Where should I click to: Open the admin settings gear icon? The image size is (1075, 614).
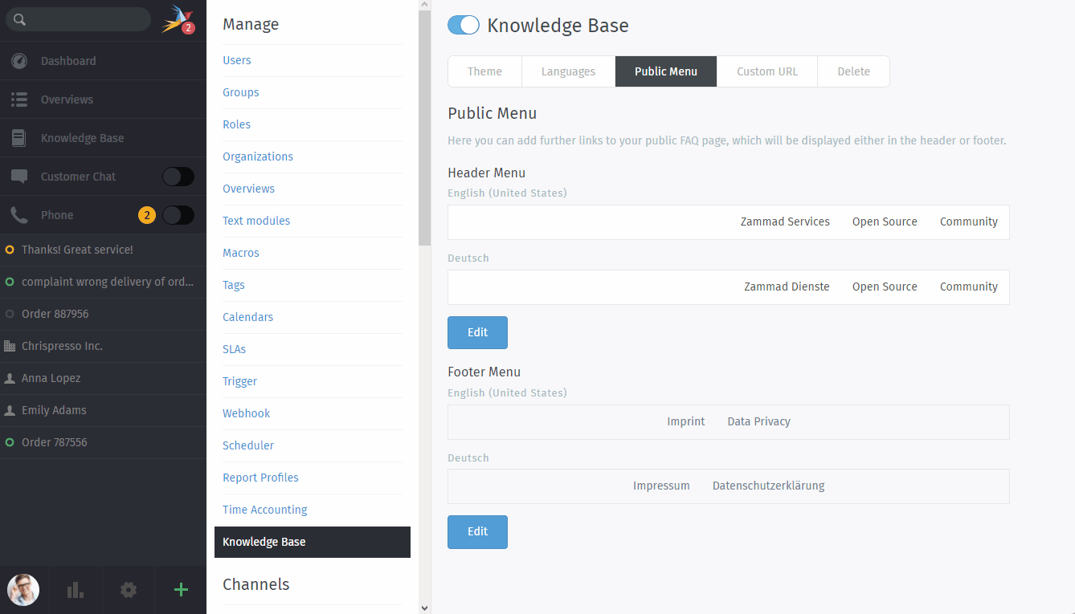click(x=129, y=590)
